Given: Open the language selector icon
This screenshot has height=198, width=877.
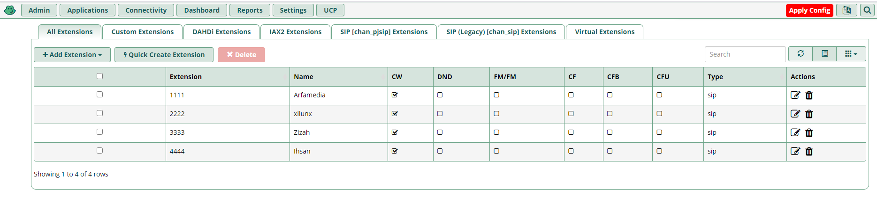Looking at the screenshot, I should point(846,10).
